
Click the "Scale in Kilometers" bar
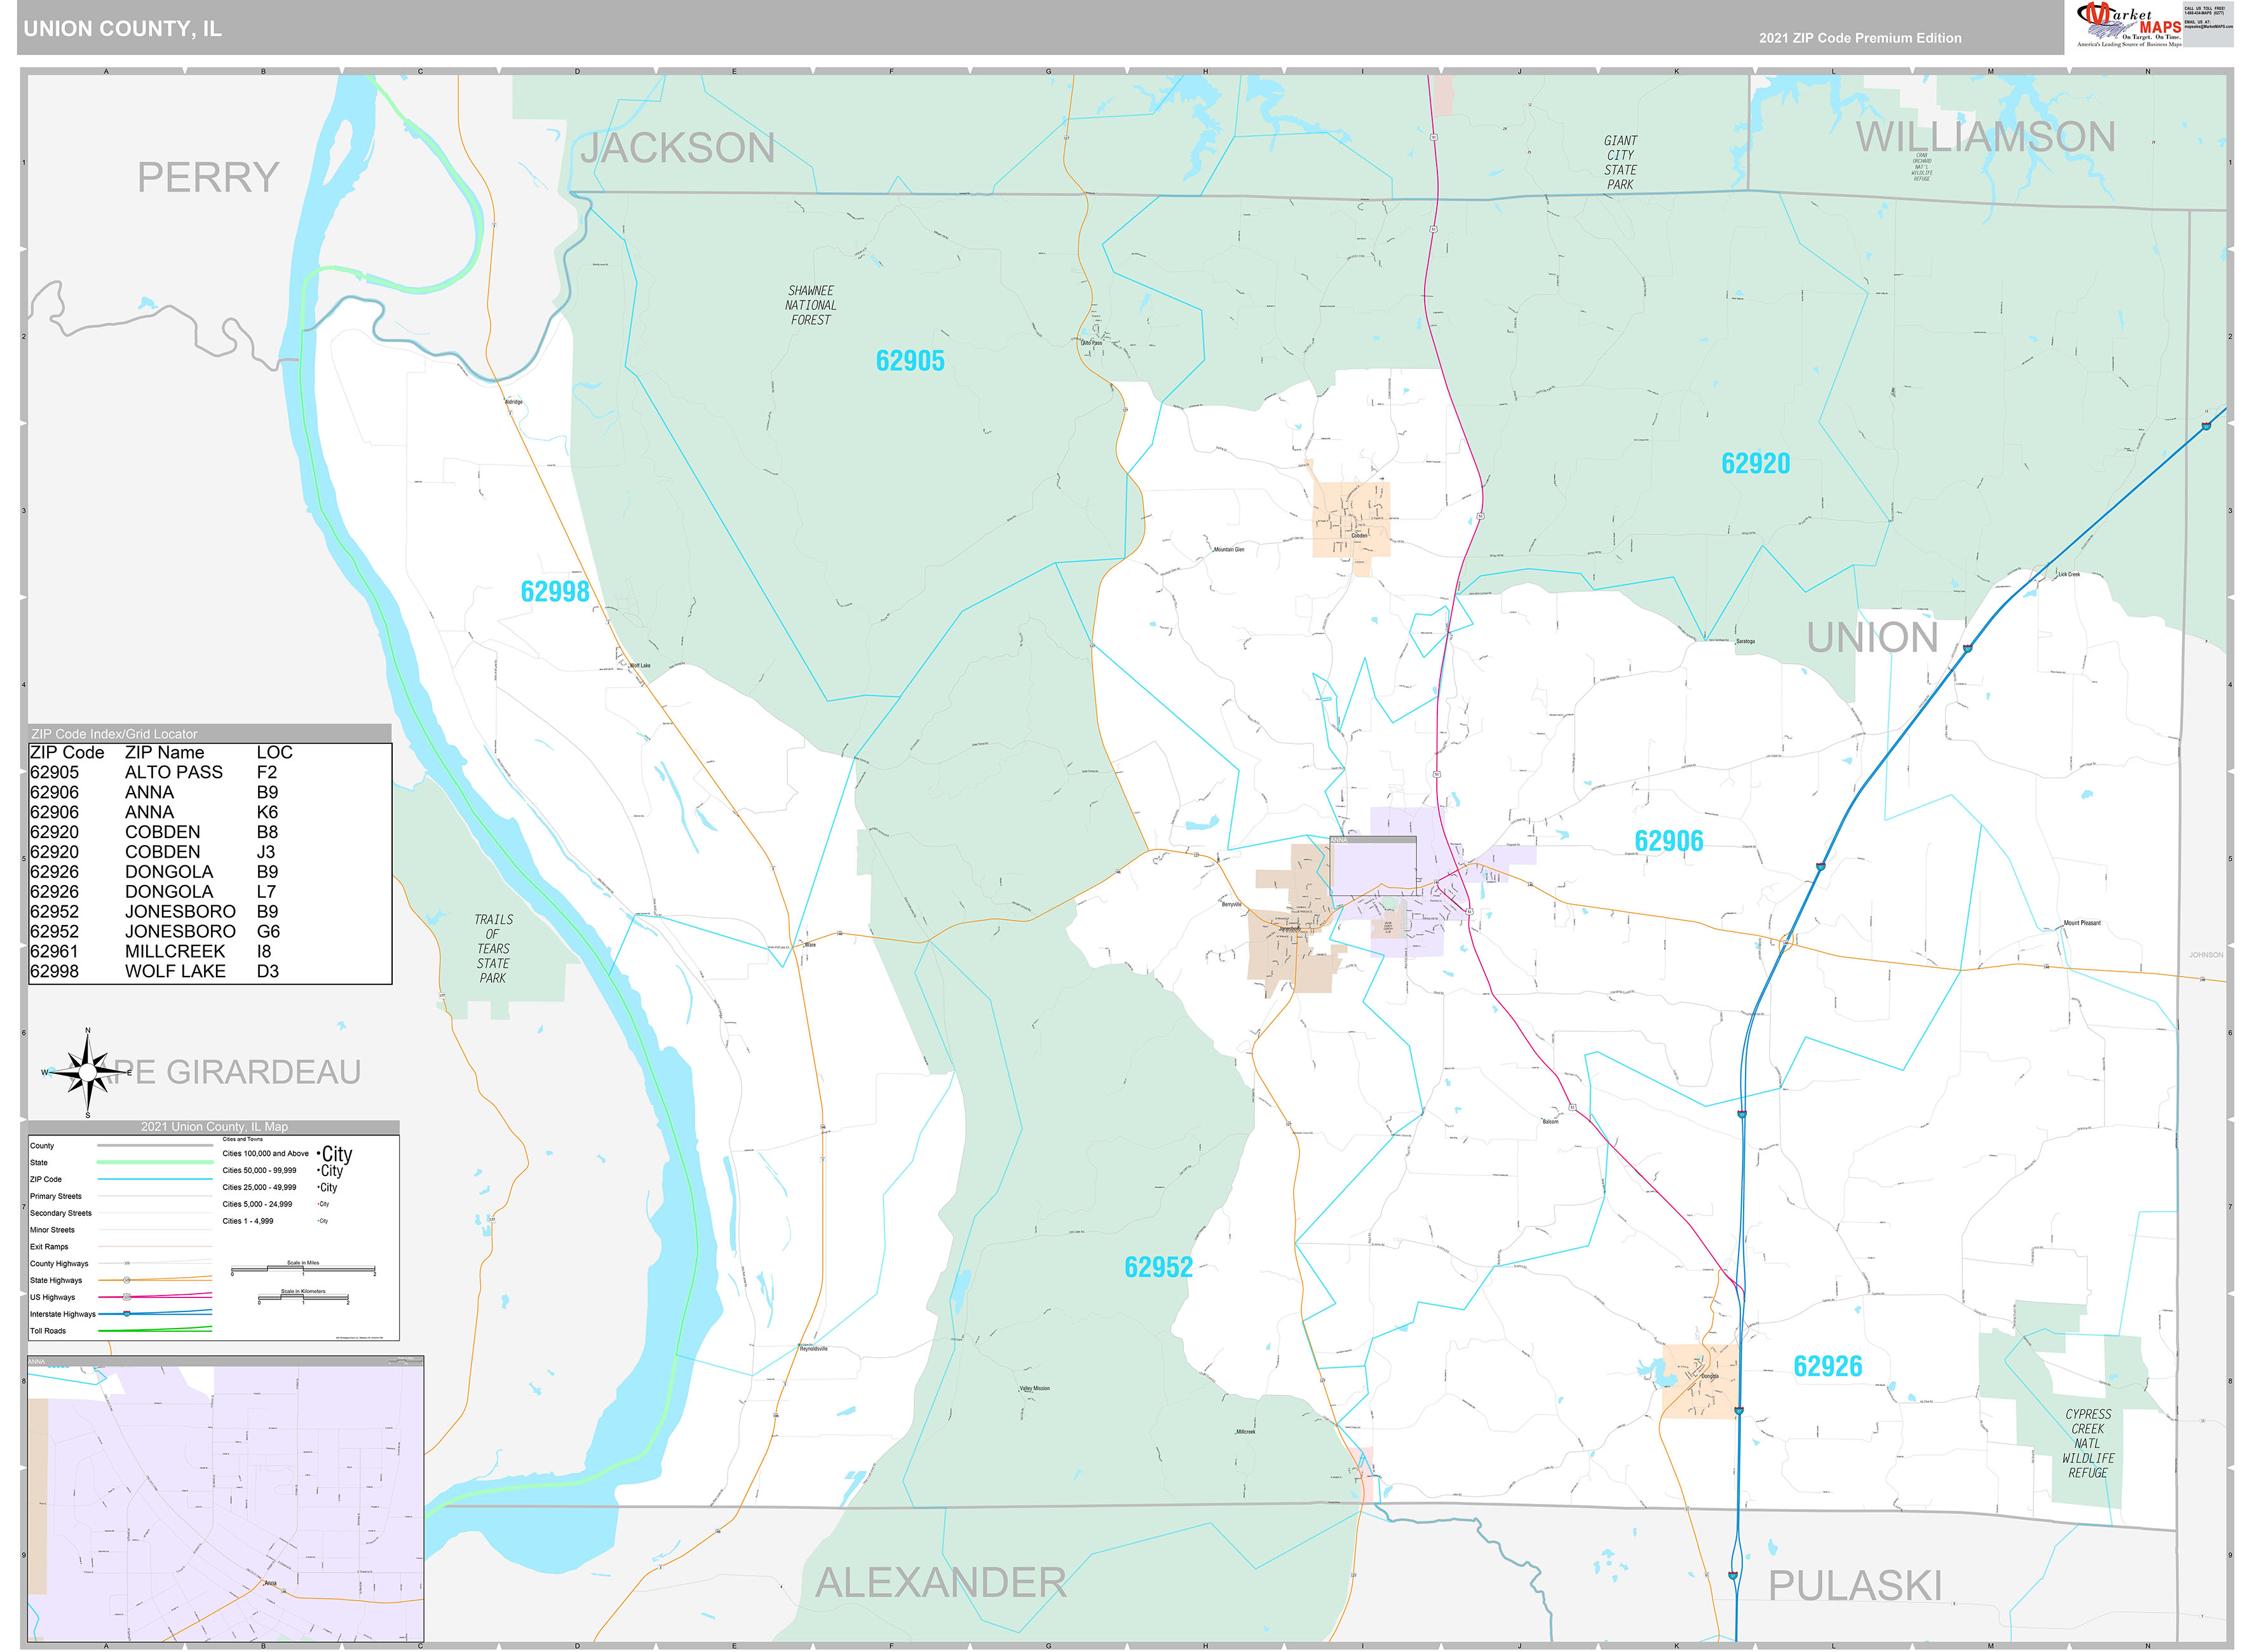pyautogui.click(x=303, y=1298)
